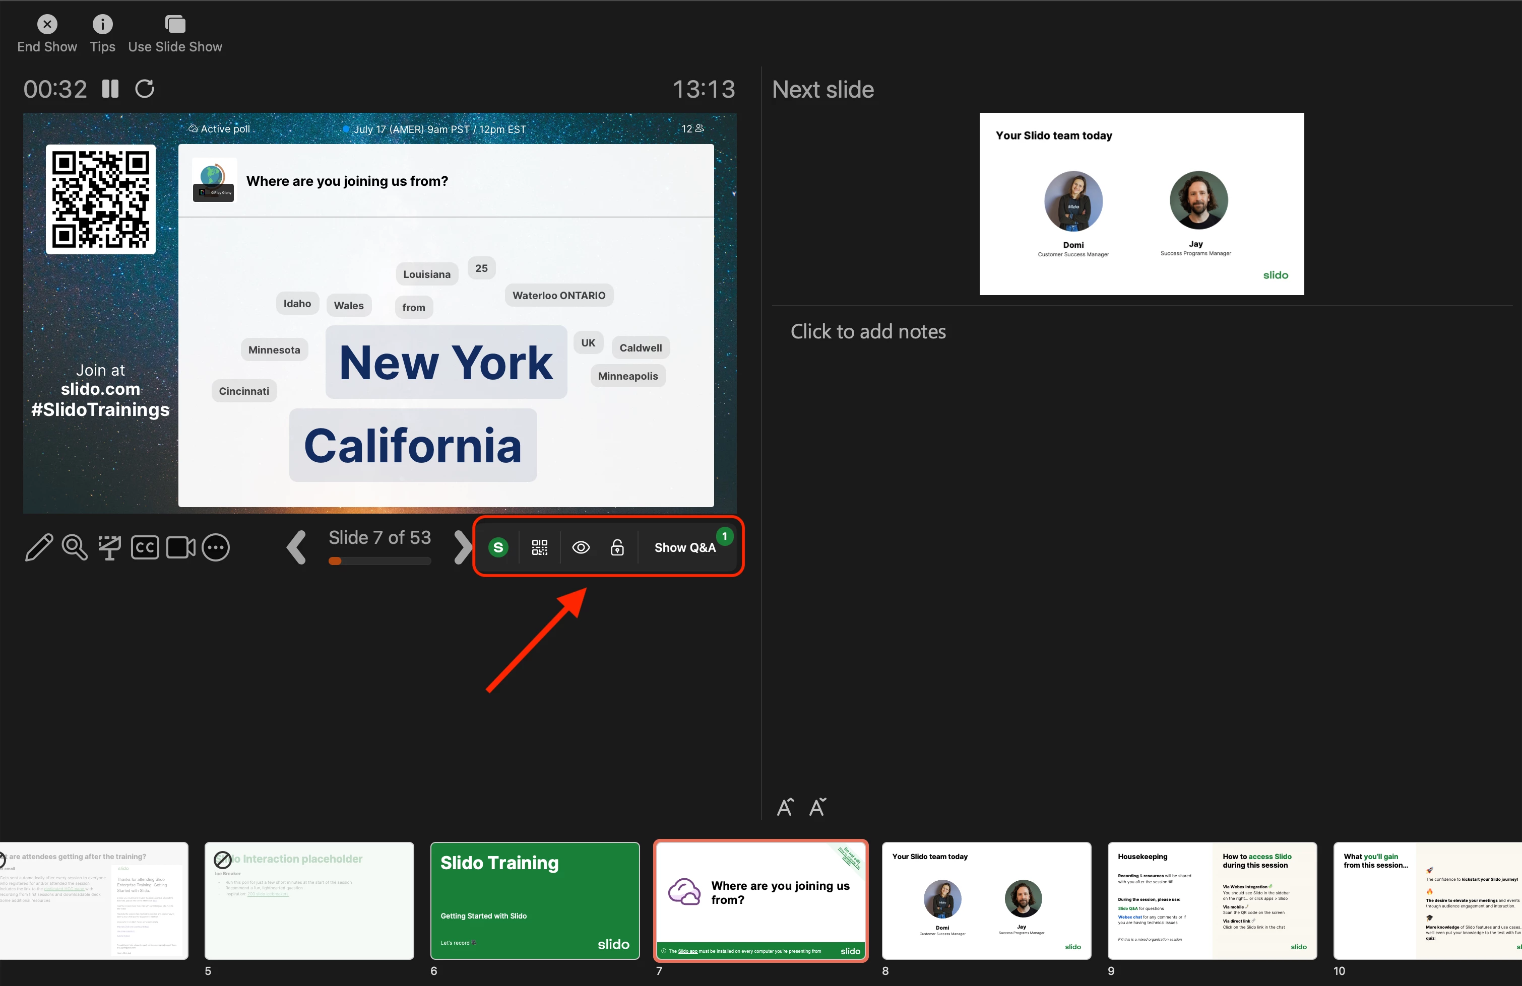Click Waterloo ONTARIO in word cloud
The image size is (1522, 986).
point(559,295)
